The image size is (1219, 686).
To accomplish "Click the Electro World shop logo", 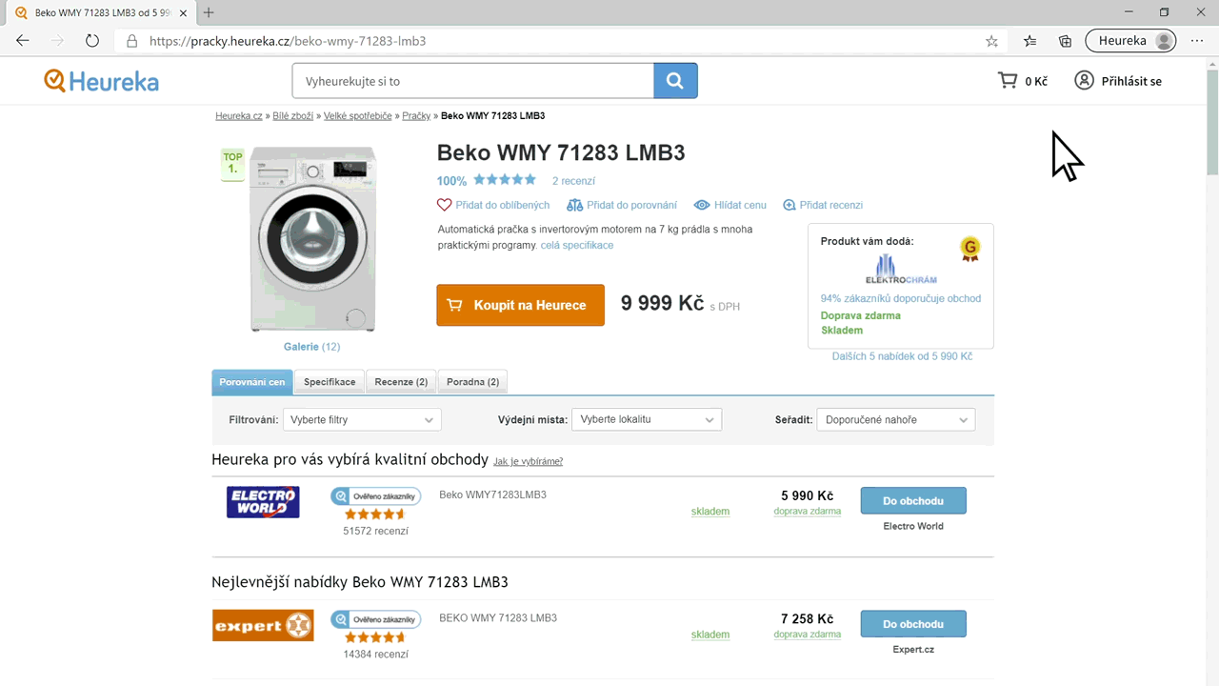I will [263, 502].
